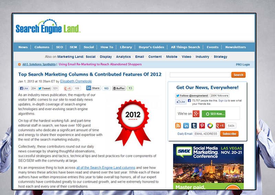This screenshot has width=275, height=195.
Task: Click the Tweet count 531
Action: coord(55,88)
